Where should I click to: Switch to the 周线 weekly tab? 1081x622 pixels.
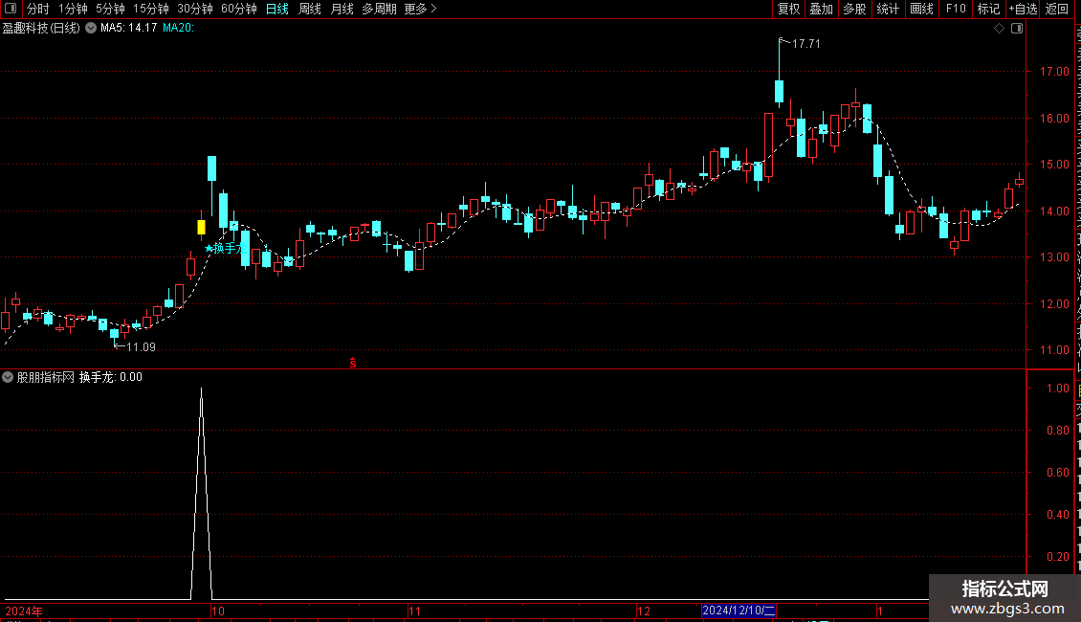(310, 9)
